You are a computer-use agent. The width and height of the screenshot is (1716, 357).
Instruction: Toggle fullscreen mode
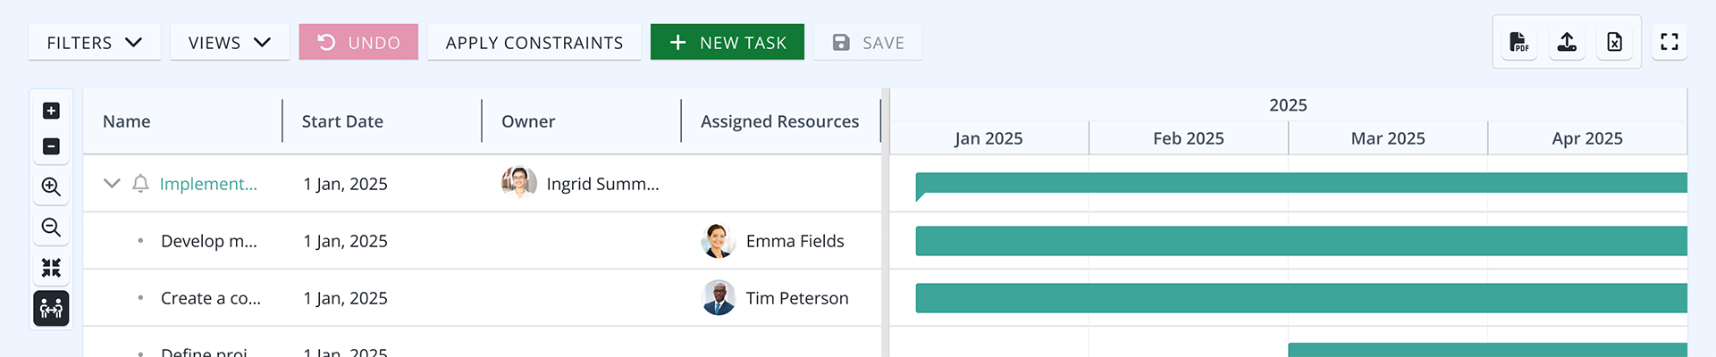click(1670, 42)
